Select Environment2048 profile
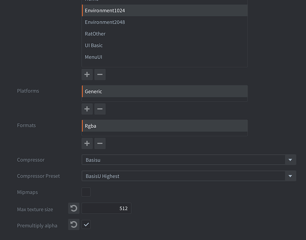This screenshot has height=240, width=306. coord(164,22)
